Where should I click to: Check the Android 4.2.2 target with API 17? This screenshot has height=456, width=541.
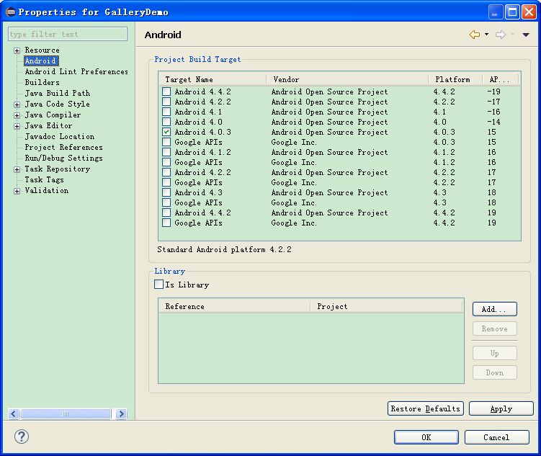[x=166, y=172]
